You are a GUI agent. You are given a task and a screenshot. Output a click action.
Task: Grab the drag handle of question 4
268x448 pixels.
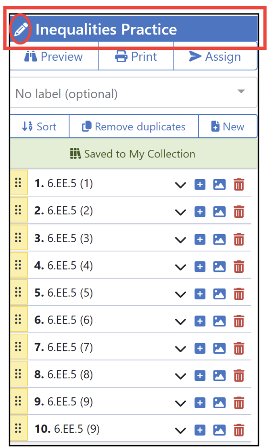tap(18, 265)
